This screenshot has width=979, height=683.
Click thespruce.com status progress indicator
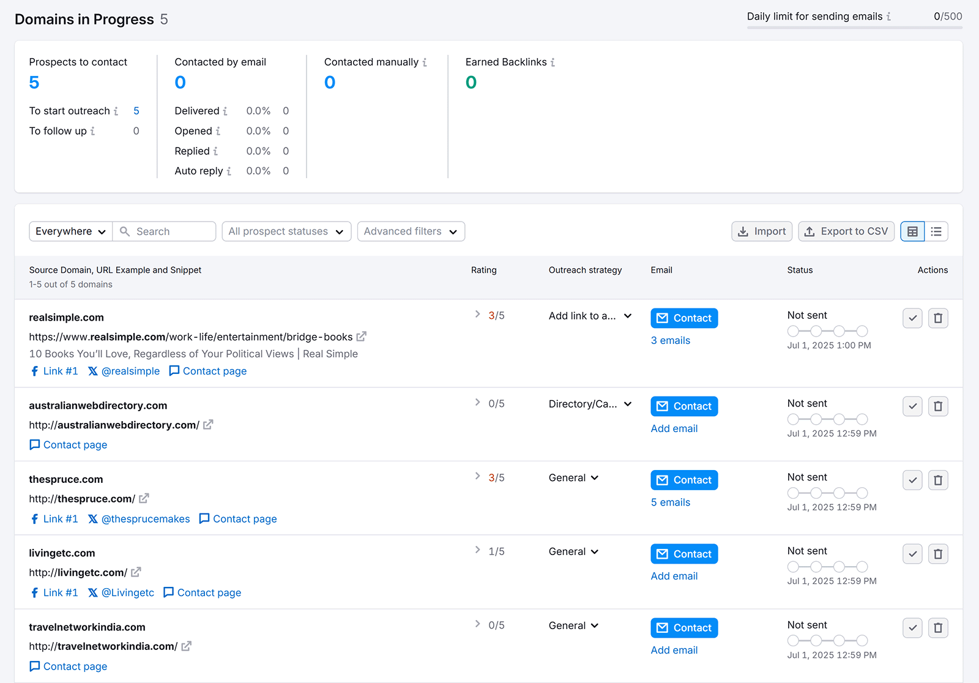tap(827, 493)
